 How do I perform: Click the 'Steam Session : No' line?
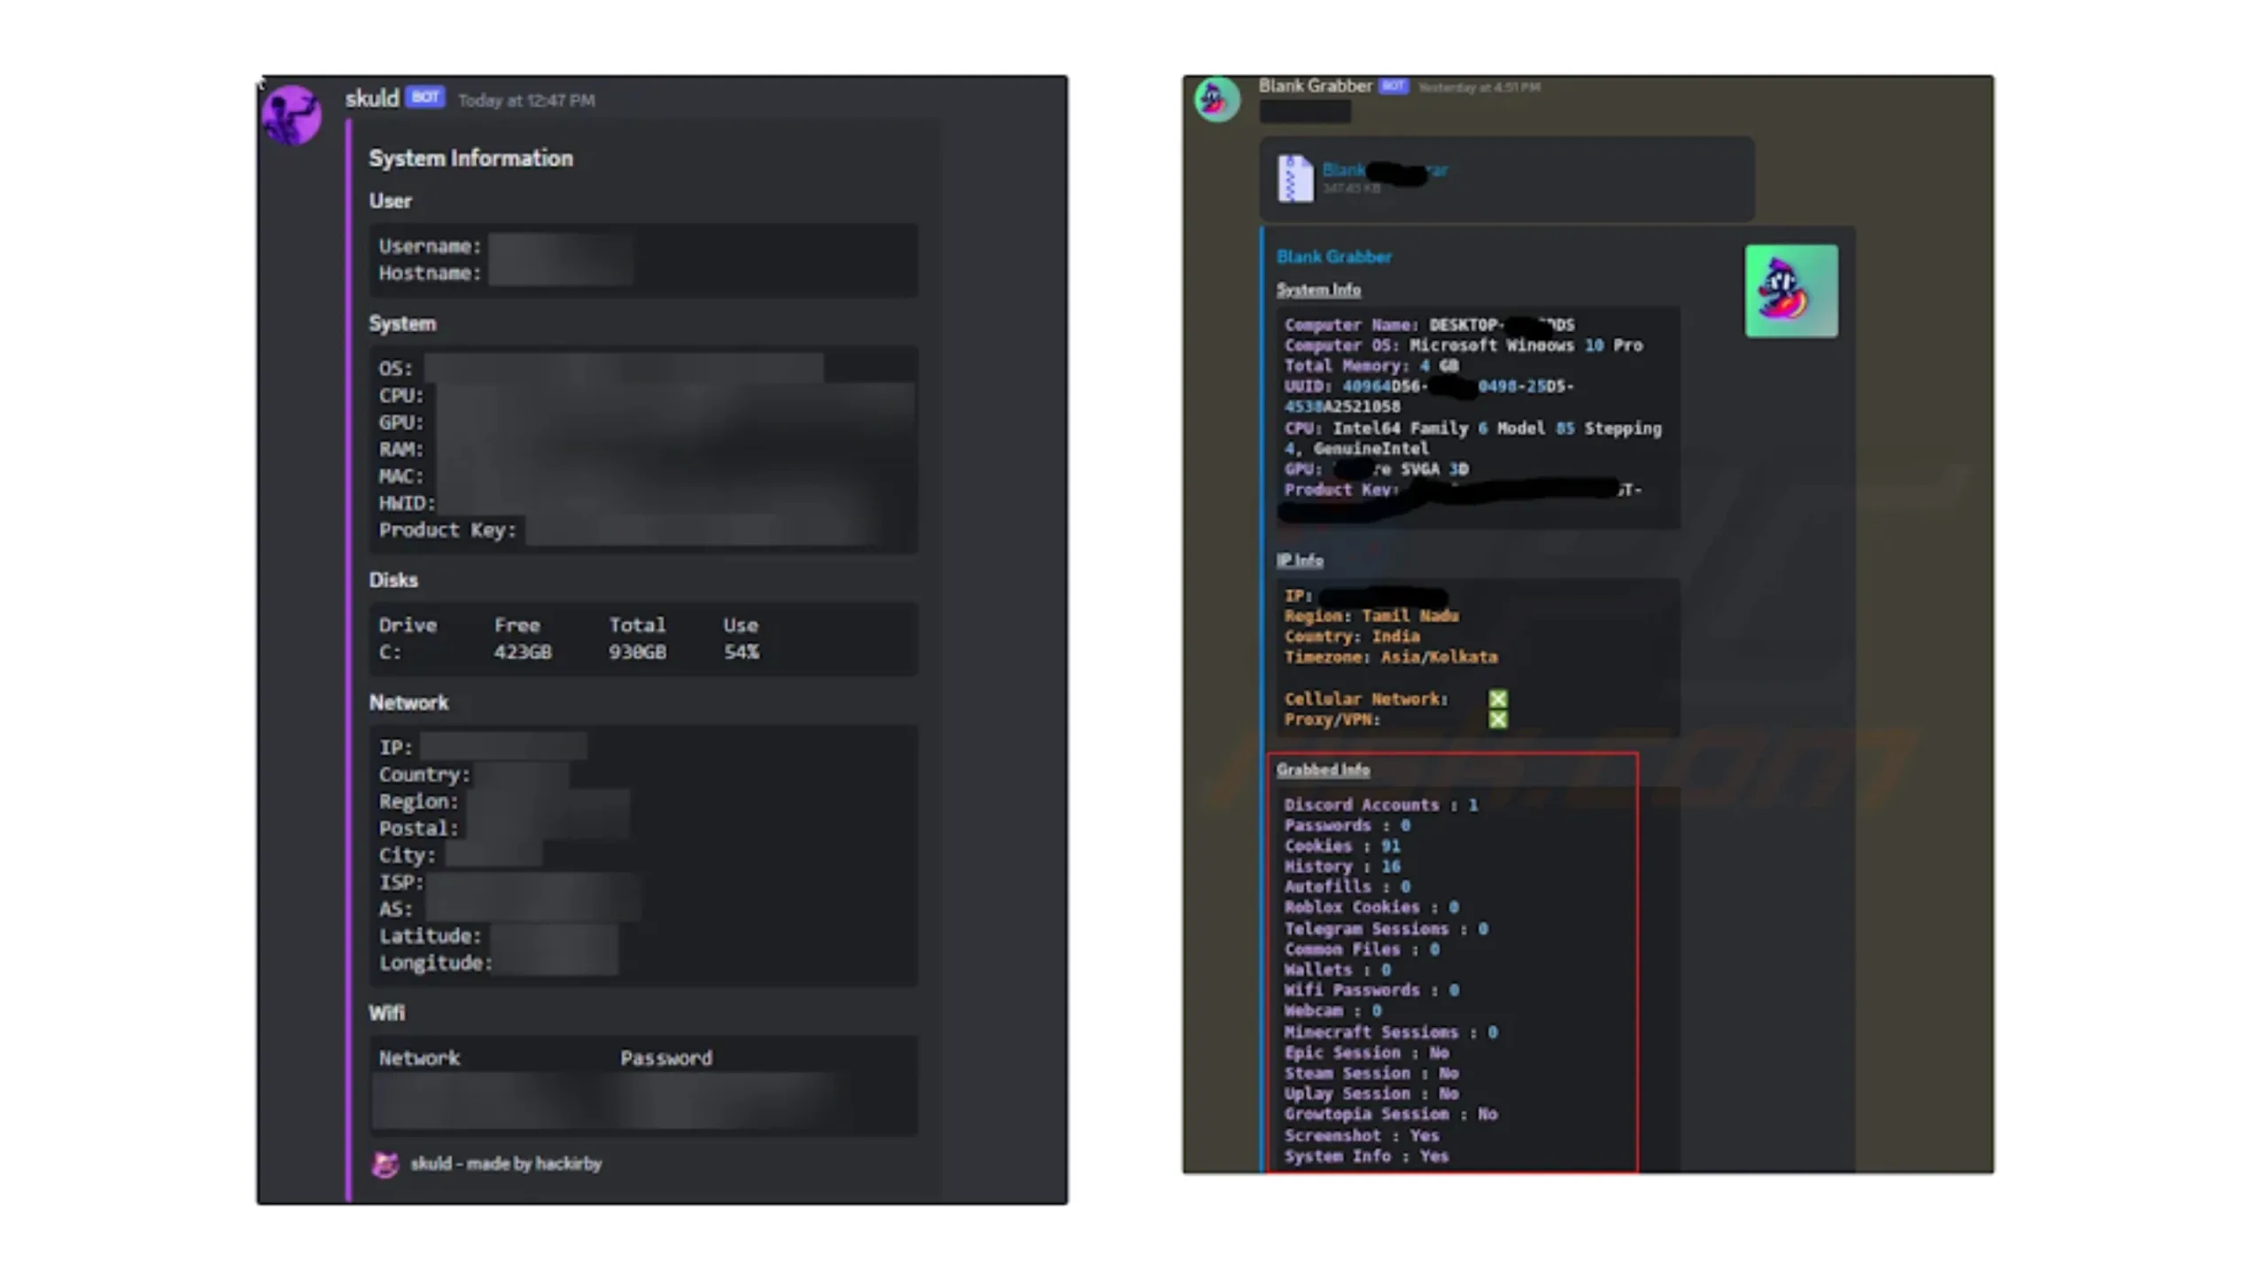(x=1371, y=1073)
